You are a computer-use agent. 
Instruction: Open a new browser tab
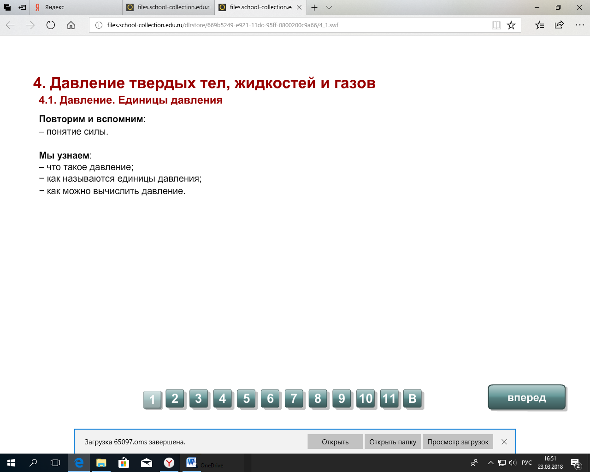(314, 7)
